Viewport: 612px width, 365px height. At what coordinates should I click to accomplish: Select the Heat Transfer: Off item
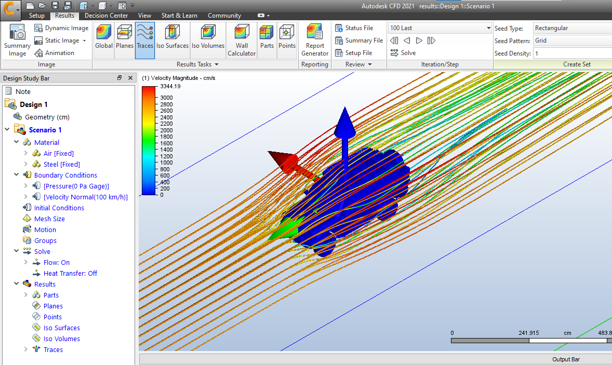point(70,273)
